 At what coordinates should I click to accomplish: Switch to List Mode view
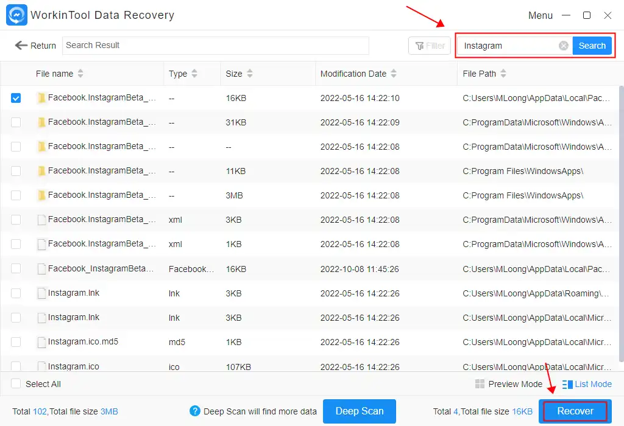pyautogui.click(x=587, y=384)
